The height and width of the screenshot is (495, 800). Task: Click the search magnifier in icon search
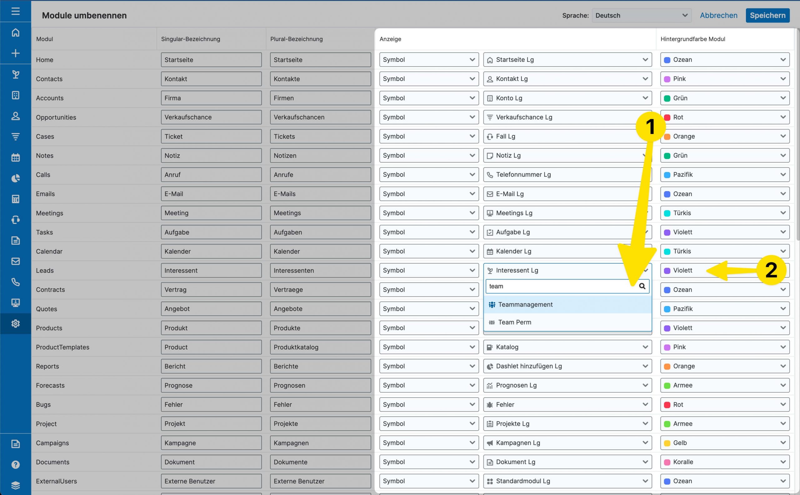click(x=642, y=286)
